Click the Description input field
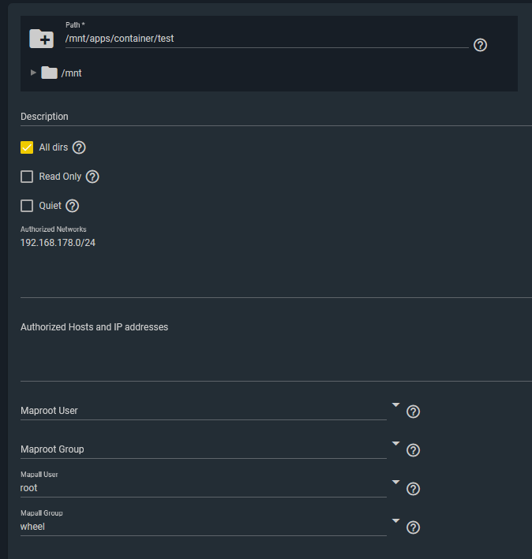Screen dimensions: 532x559 click(x=276, y=117)
